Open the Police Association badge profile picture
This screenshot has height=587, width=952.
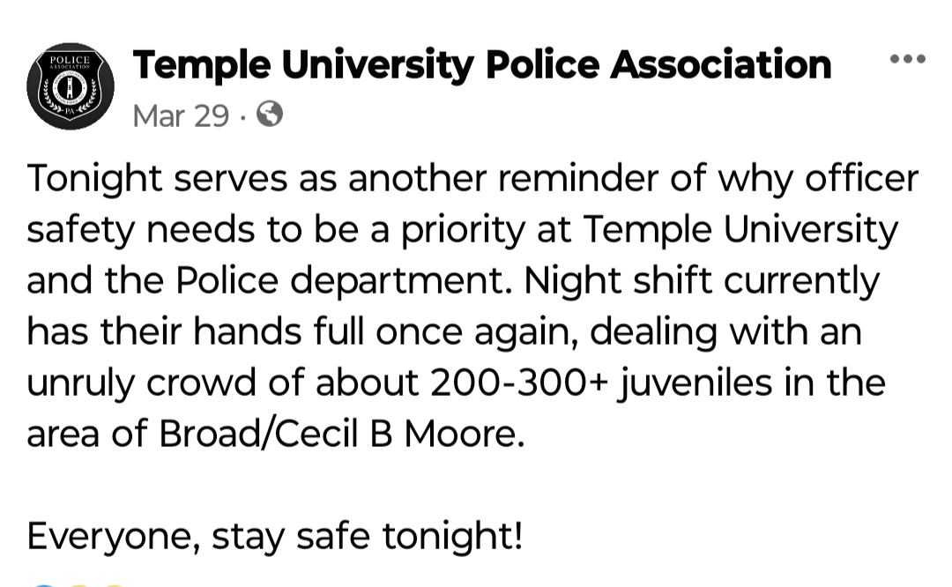(71, 85)
